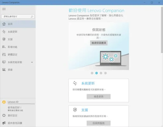
Task: Click the vertical scrollbar on the right
Action: click(x=162, y=30)
